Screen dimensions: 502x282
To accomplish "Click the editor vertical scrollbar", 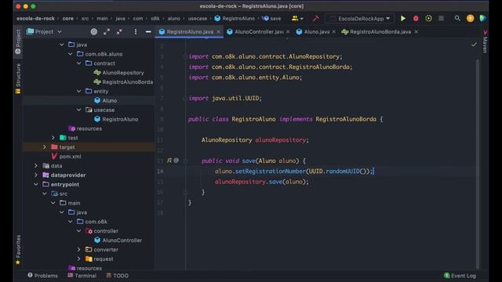I will [478, 163].
